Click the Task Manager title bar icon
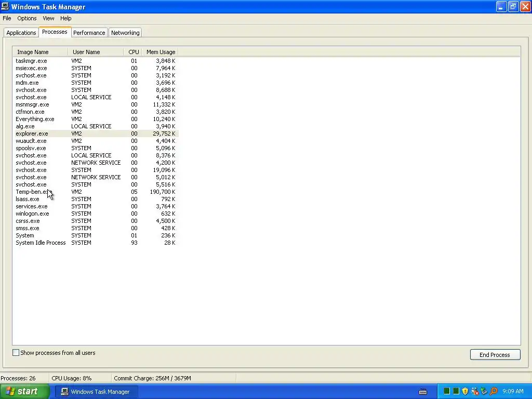This screenshot has width=532, height=399. [x=5, y=6]
